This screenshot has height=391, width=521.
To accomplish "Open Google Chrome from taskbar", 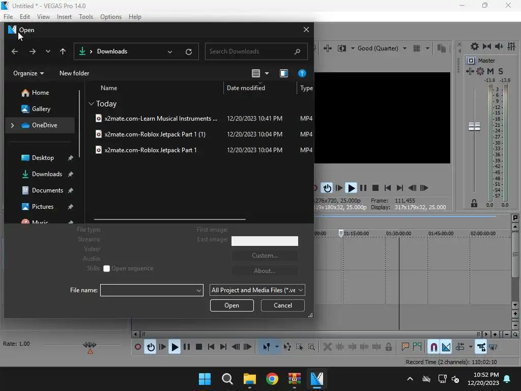I will pos(272,379).
